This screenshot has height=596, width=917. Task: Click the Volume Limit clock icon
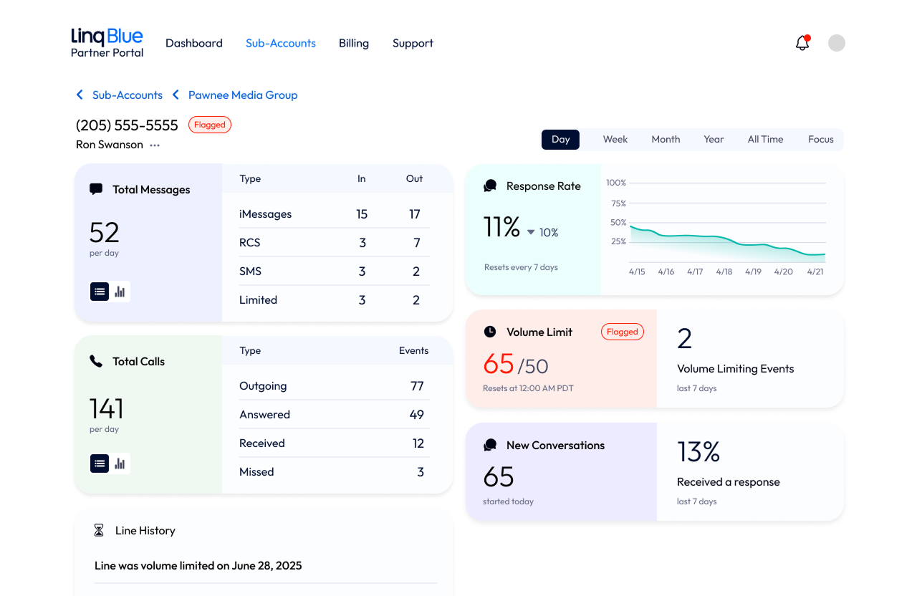coord(490,332)
